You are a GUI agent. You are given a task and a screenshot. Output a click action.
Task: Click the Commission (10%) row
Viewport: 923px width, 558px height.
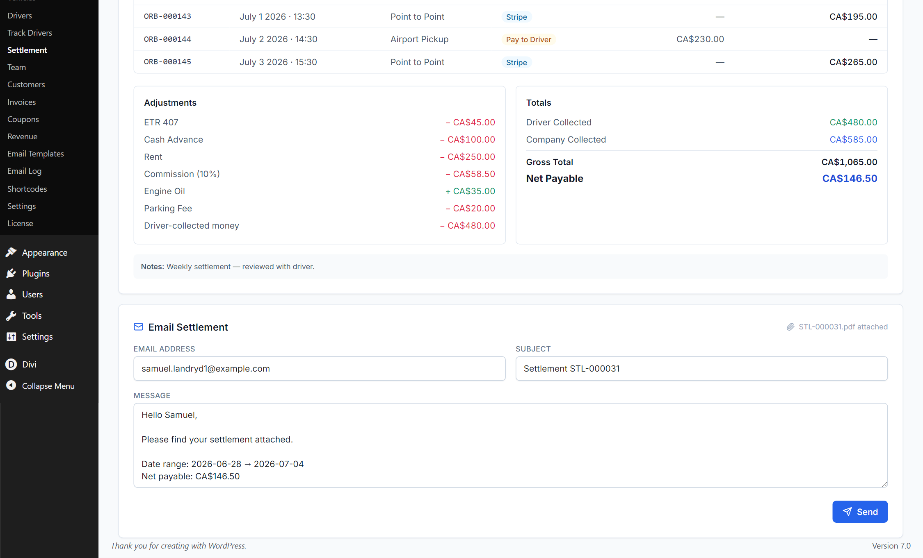click(x=320, y=174)
